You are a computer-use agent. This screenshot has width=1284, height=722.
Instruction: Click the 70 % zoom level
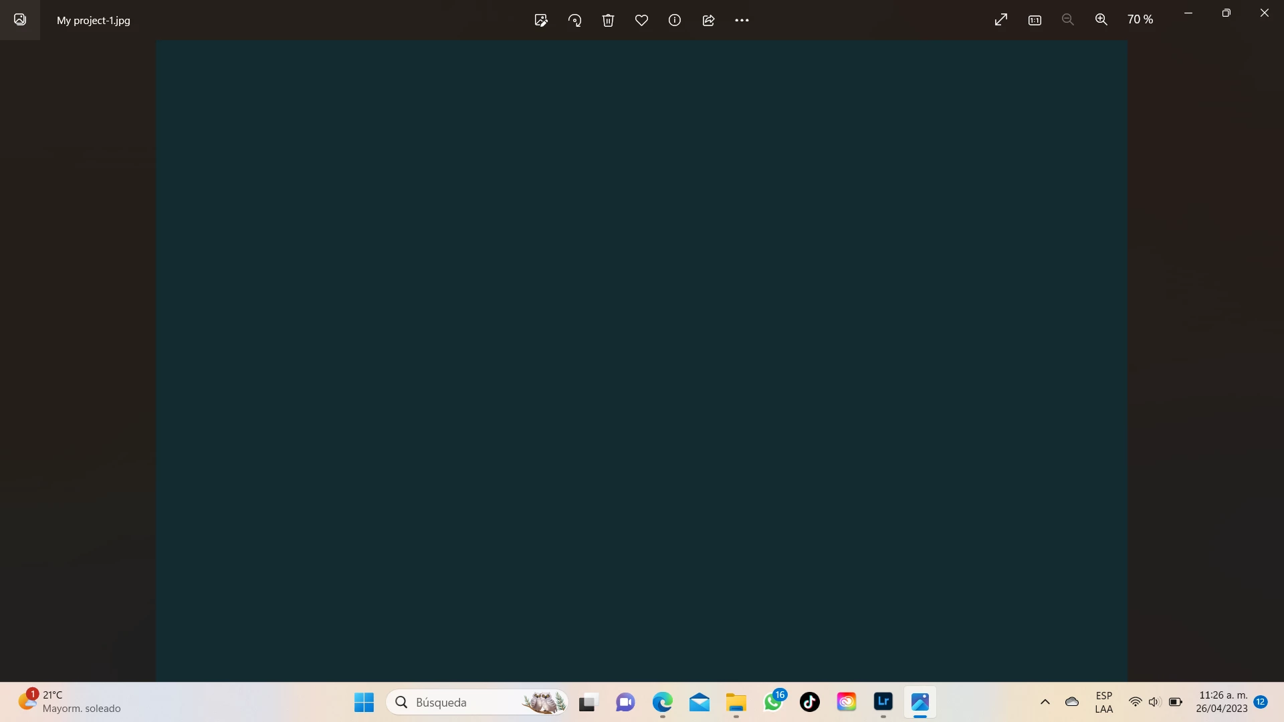1140,20
